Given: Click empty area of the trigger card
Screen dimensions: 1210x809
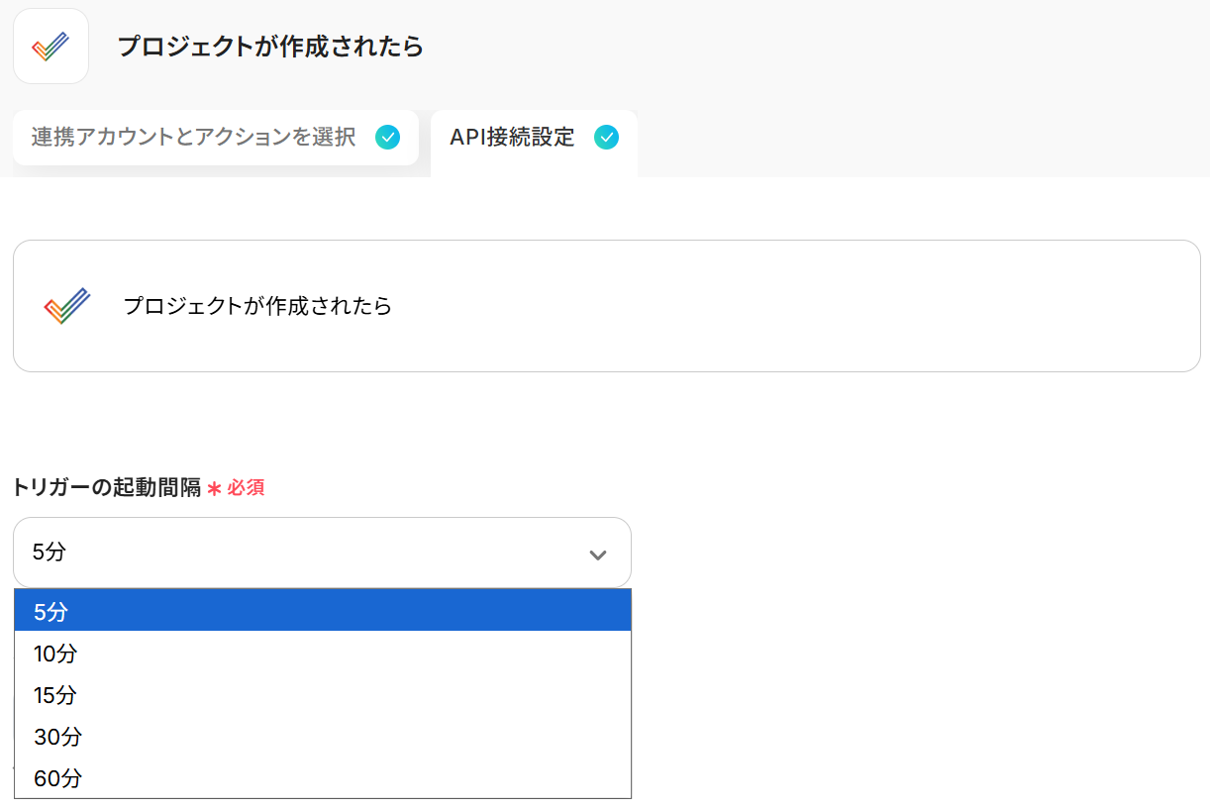Looking at the screenshot, I should 792,306.
